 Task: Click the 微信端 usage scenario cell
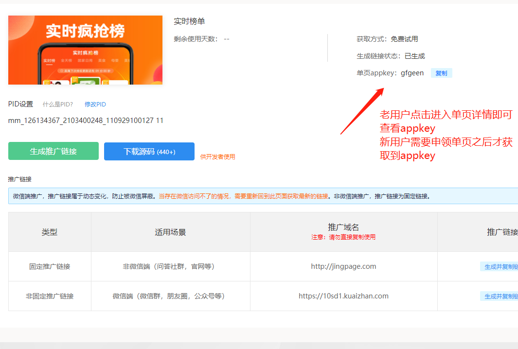[170, 296]
